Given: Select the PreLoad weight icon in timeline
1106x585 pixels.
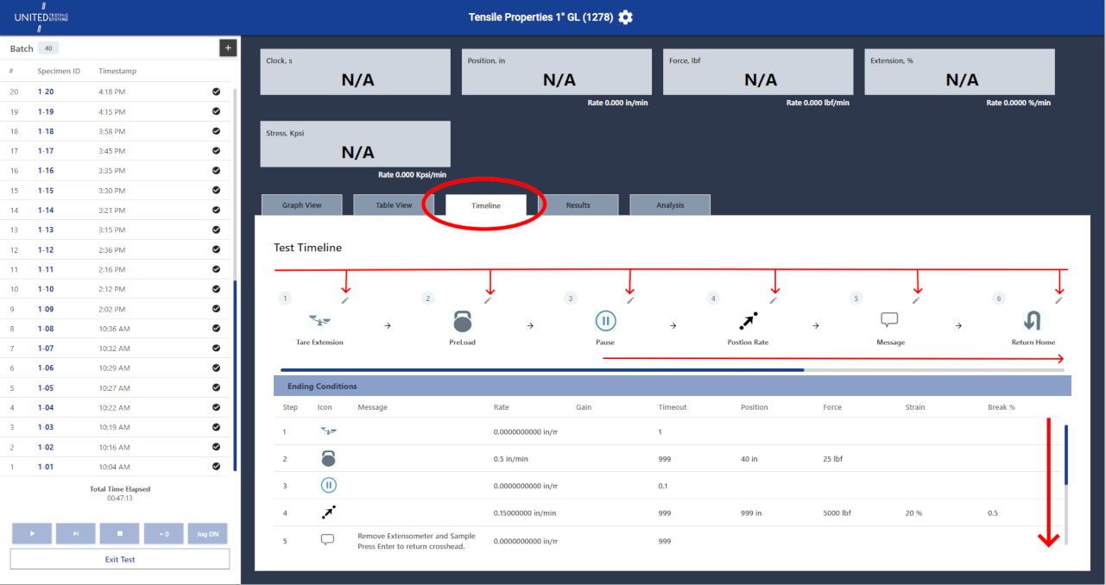Looking at the screenshot, I should coord(463,321).
